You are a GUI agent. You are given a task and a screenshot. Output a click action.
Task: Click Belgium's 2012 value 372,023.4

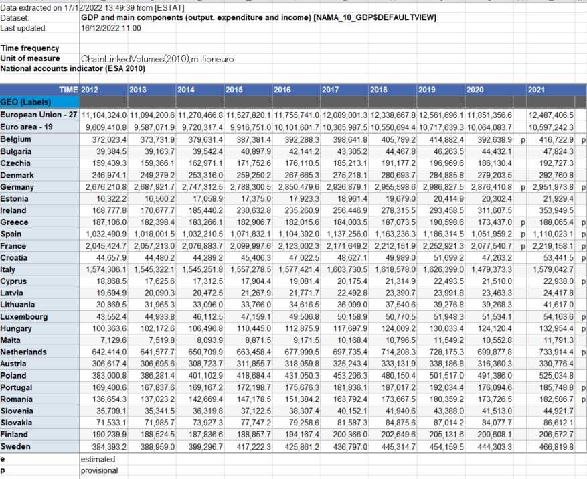(103, 139)
